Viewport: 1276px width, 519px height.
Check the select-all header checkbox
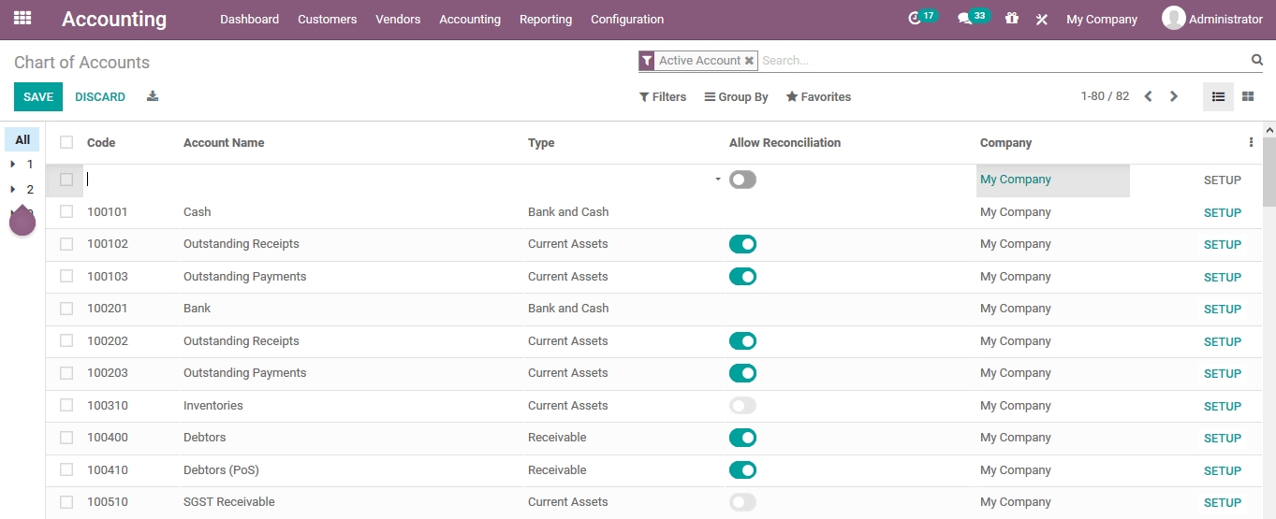pyautogui.click(x=66, y=143)
